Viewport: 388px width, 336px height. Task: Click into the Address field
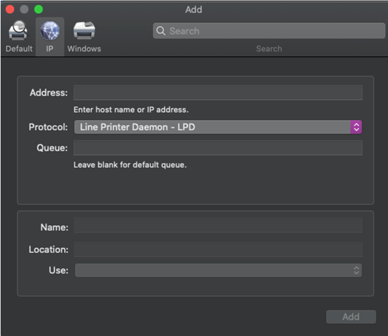coord(218,93)
